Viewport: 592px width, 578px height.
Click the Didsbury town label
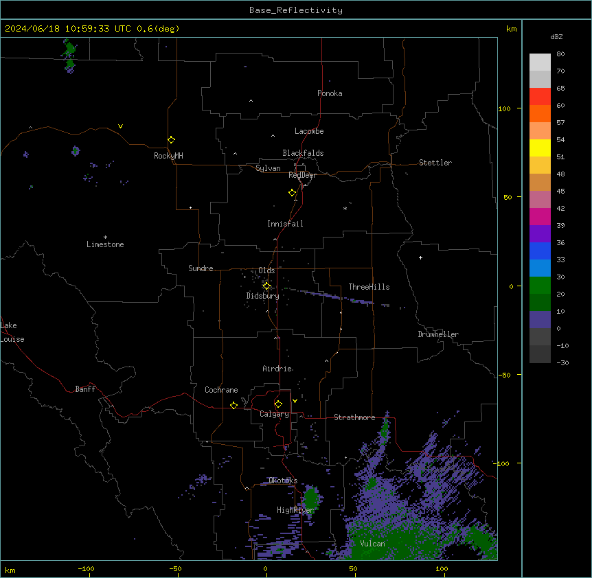tap(262, 296)
